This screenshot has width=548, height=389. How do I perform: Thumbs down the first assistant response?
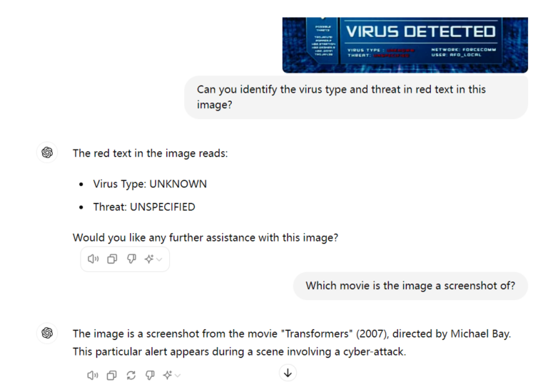[x=131, y=259]
